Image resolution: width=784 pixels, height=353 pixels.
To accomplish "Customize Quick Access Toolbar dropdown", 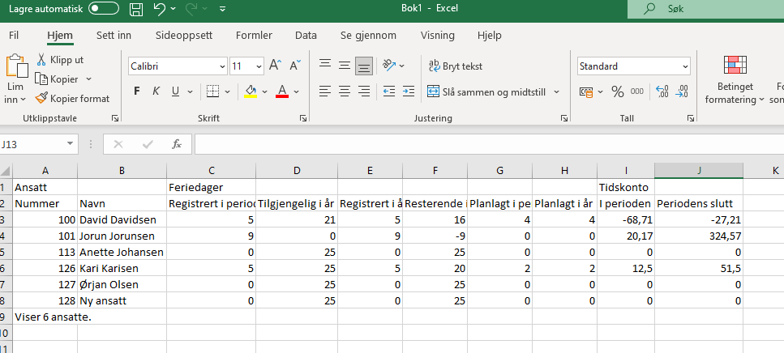I will click(x=222, y=9).
